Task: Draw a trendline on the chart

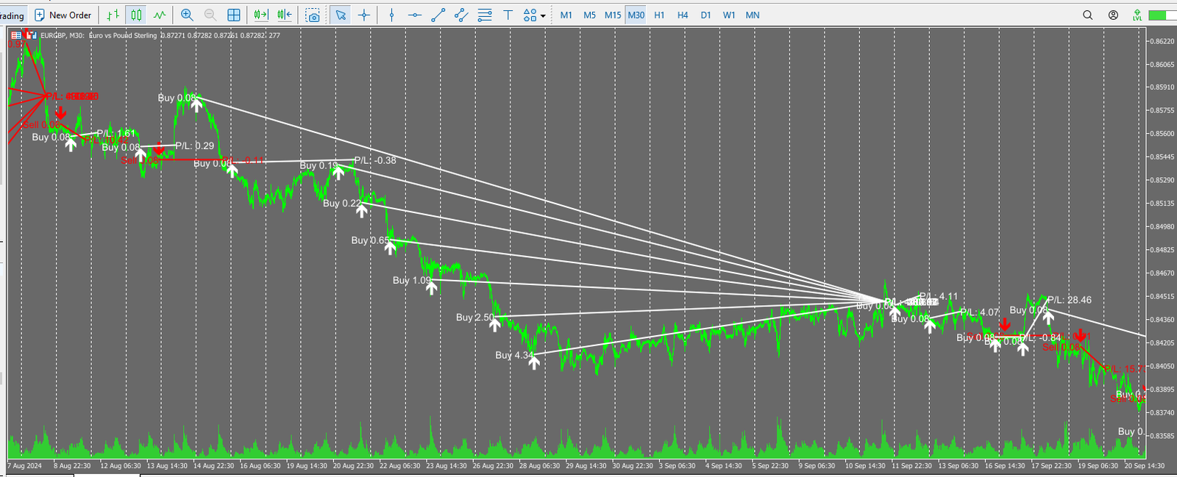Action: (x=438, y=15)
